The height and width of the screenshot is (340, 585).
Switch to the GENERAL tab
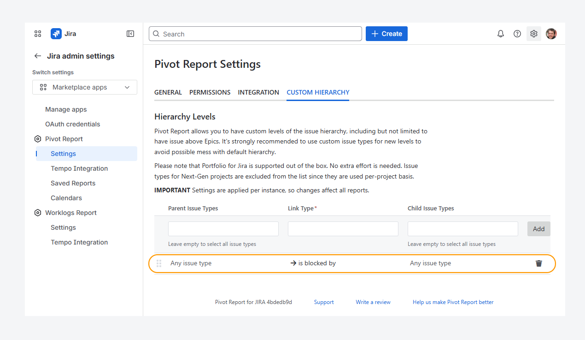pos(168,92)
